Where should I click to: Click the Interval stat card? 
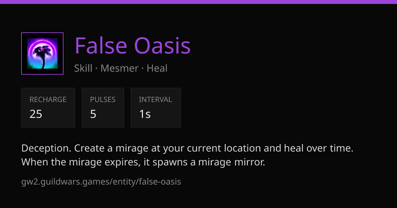coord(156,108)
